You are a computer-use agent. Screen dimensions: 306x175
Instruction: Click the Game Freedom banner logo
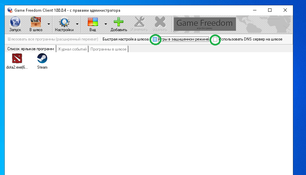[205, 24]
